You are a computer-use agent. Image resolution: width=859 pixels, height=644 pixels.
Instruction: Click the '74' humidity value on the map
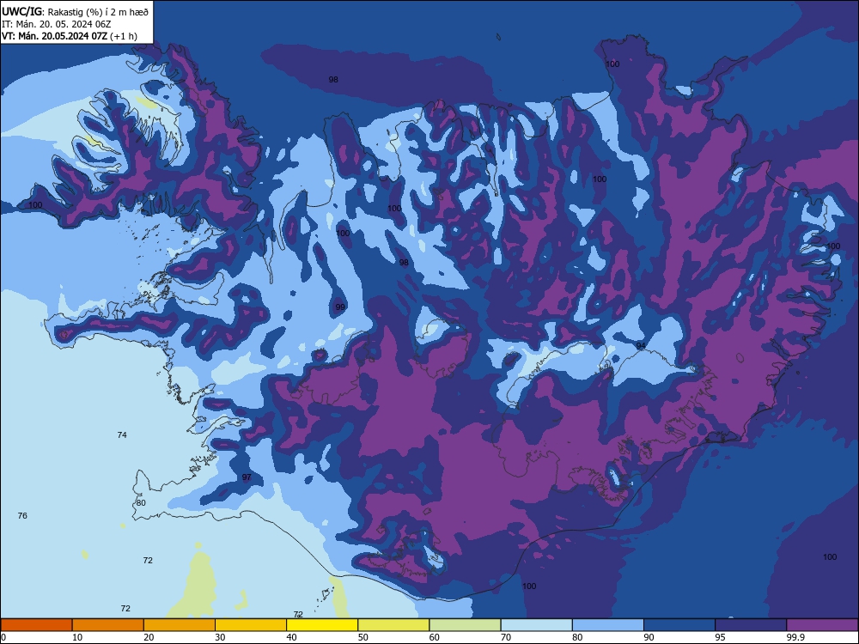(x=122, y=434)
